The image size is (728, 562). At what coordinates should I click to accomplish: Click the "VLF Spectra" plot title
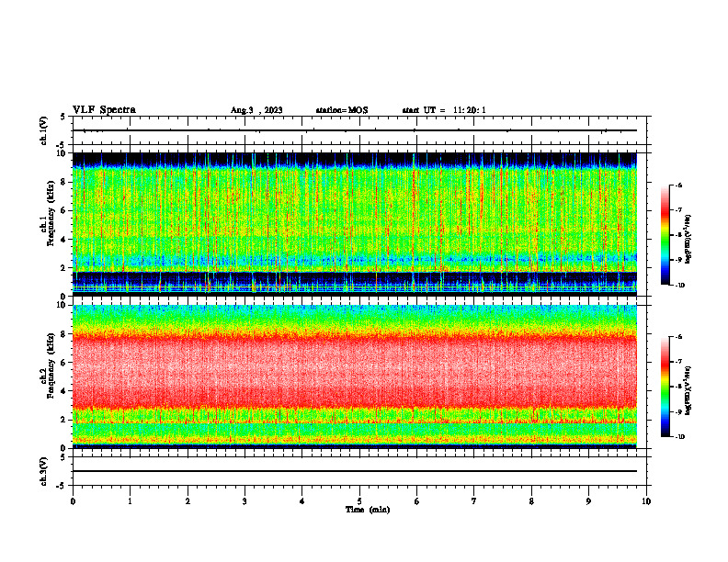[x=104, y=110]
